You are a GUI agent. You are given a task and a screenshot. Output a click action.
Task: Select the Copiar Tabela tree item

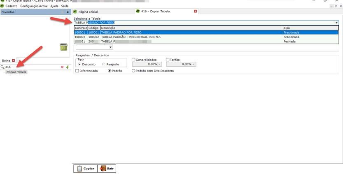[x=16, y=72]
